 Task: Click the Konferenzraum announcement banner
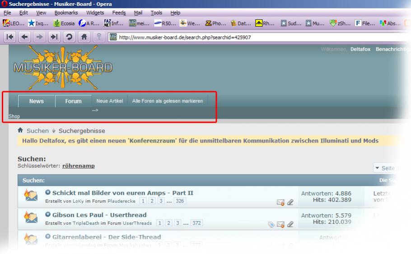click(x=208, y=141)
